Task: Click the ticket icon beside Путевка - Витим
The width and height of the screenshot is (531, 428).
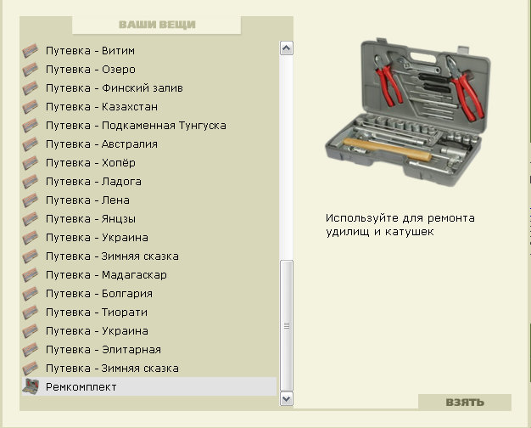Action: click(x=31, y=51)
